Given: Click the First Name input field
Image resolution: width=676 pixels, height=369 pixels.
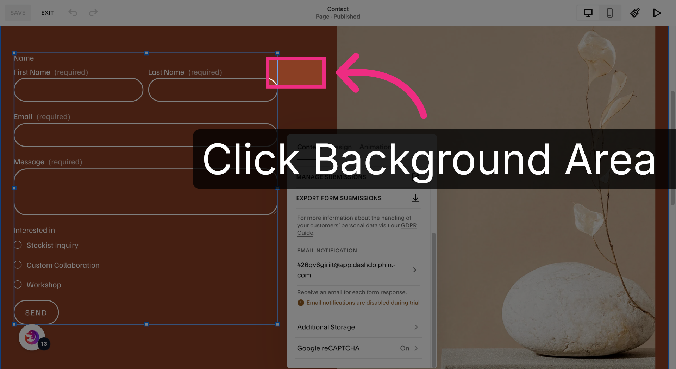Looking at the screenshot, I should (79, 90).
